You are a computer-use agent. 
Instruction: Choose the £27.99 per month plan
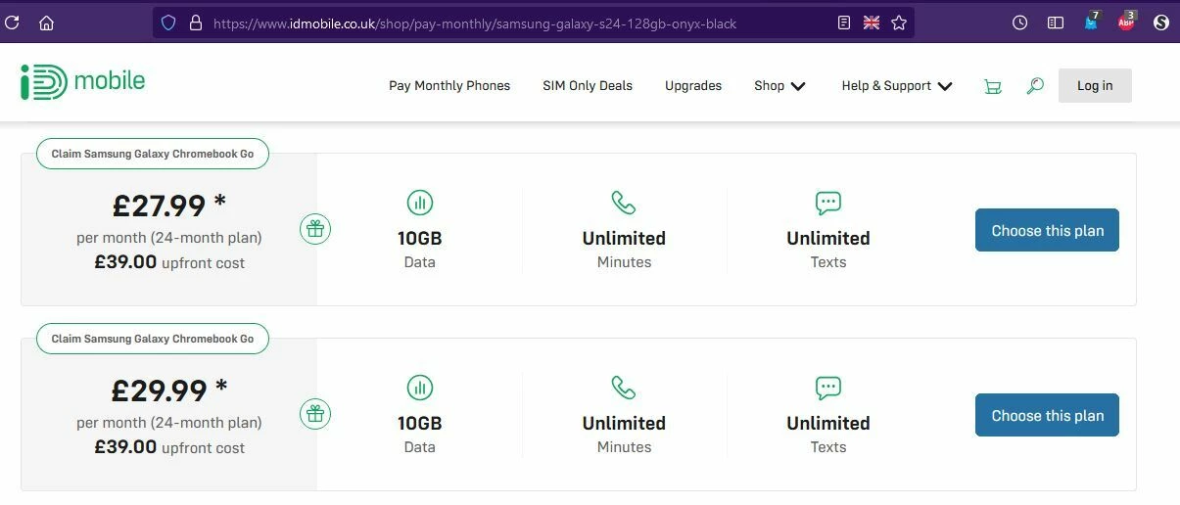tap(1047, 230)
